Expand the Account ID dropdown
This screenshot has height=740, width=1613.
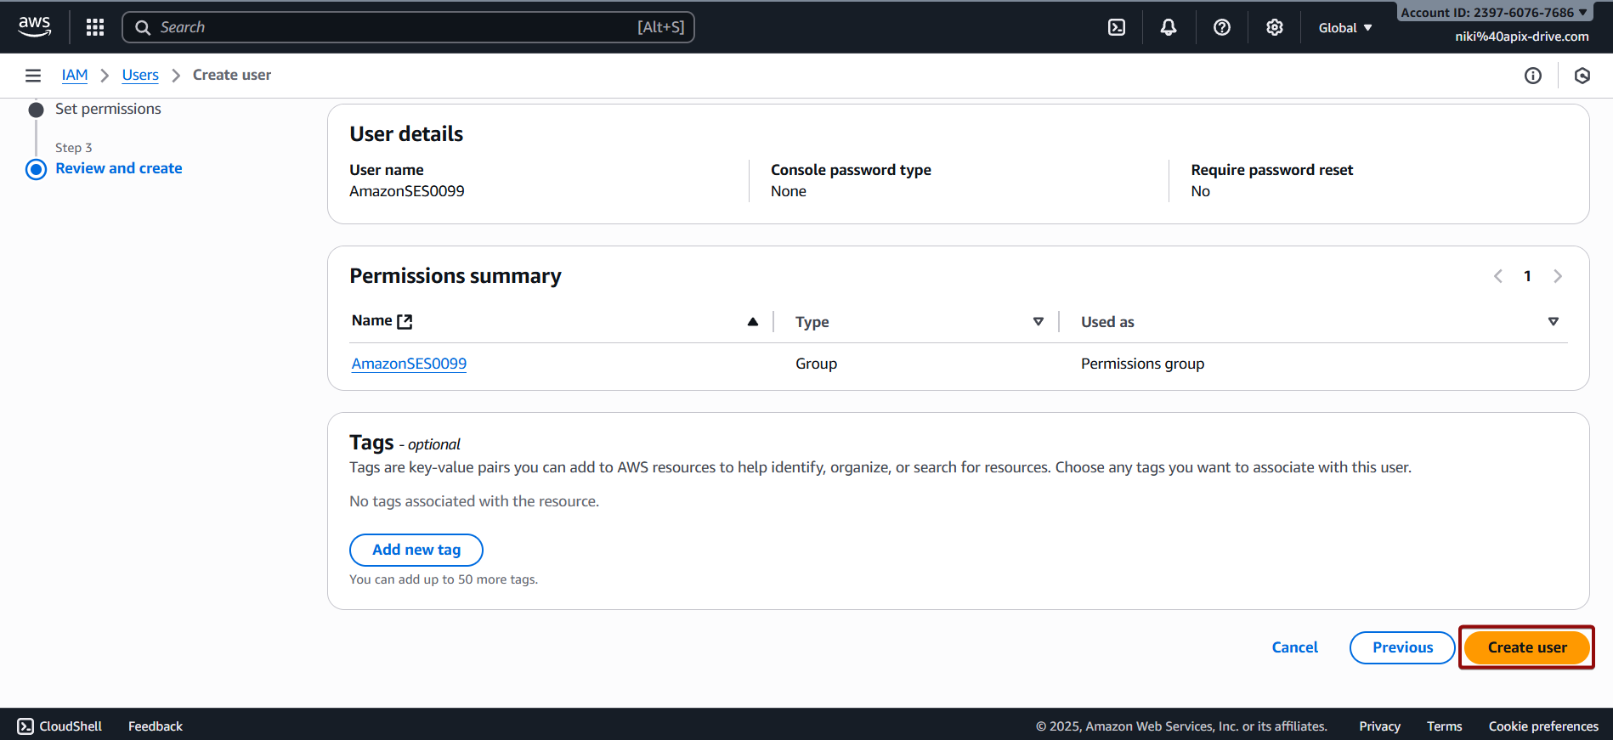pos(1493,12)
